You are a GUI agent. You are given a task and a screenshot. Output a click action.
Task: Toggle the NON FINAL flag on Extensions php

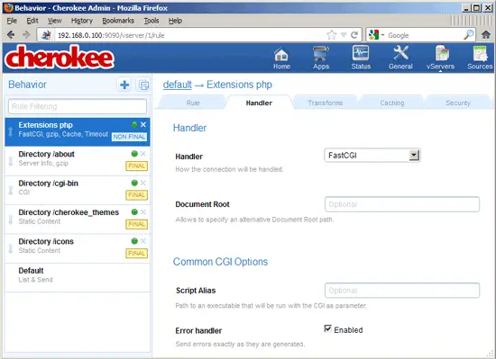coord(129,137)
